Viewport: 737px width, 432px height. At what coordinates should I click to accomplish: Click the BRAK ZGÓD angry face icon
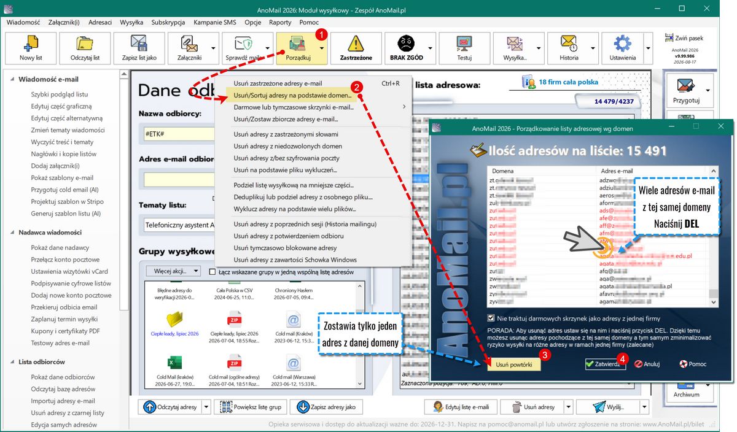pos(406,44)
